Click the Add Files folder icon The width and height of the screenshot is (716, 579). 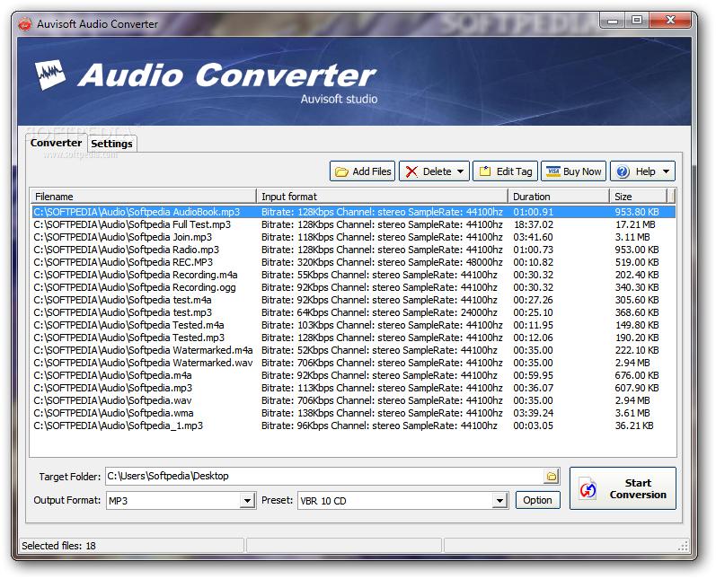pyautogui.click(x=341, y=171)
